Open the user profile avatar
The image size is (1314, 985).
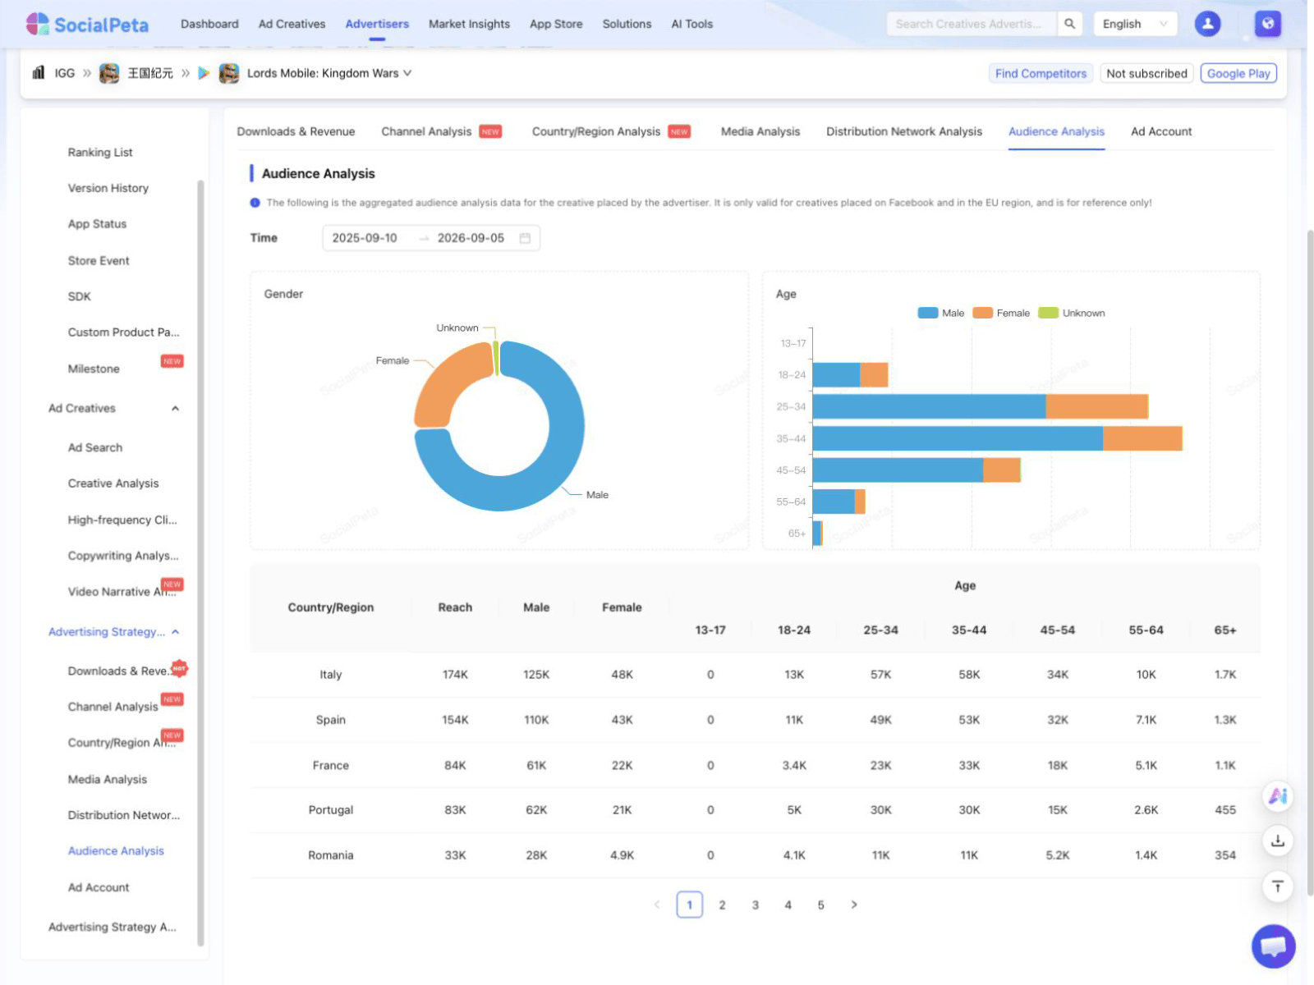[1207, 24]
